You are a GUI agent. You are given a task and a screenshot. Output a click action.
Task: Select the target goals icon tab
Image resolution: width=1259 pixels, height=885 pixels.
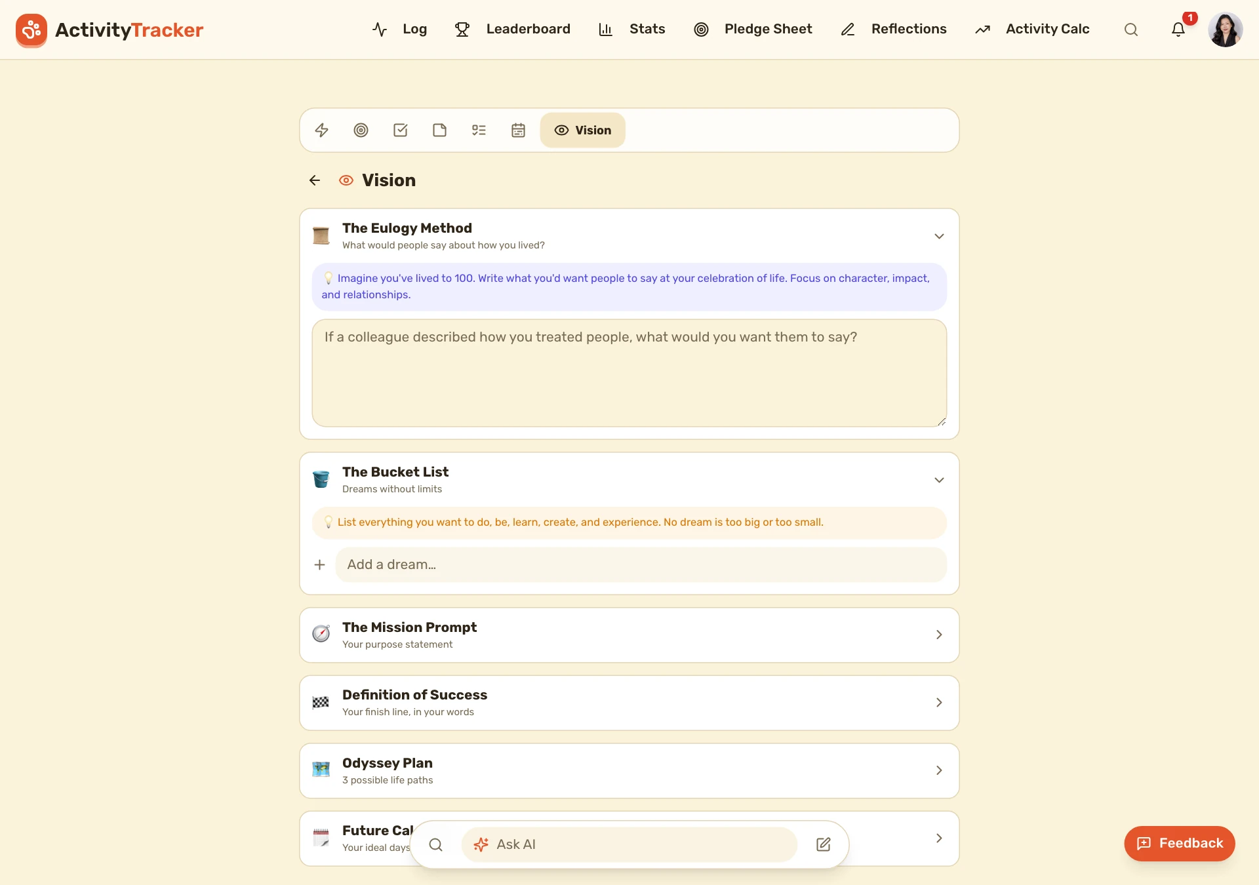361,130
